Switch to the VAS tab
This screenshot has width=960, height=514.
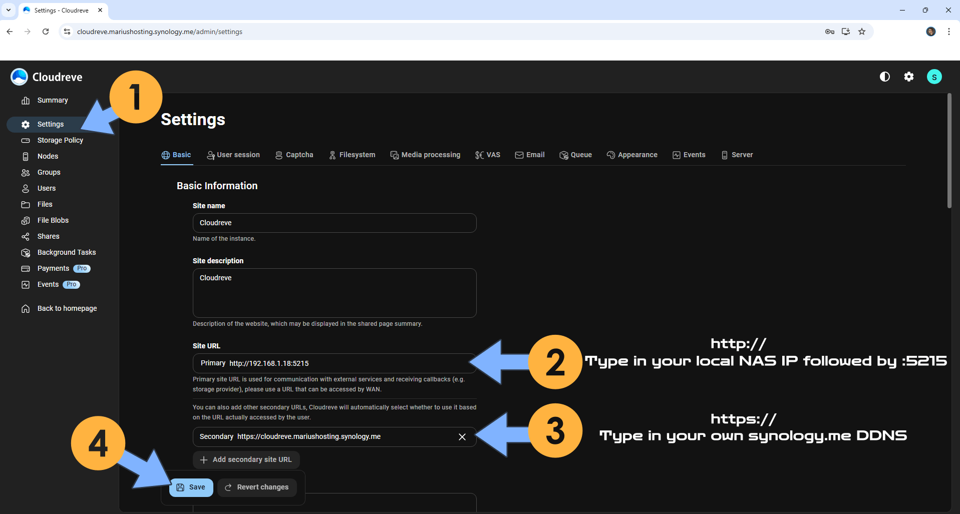[488, 155]
